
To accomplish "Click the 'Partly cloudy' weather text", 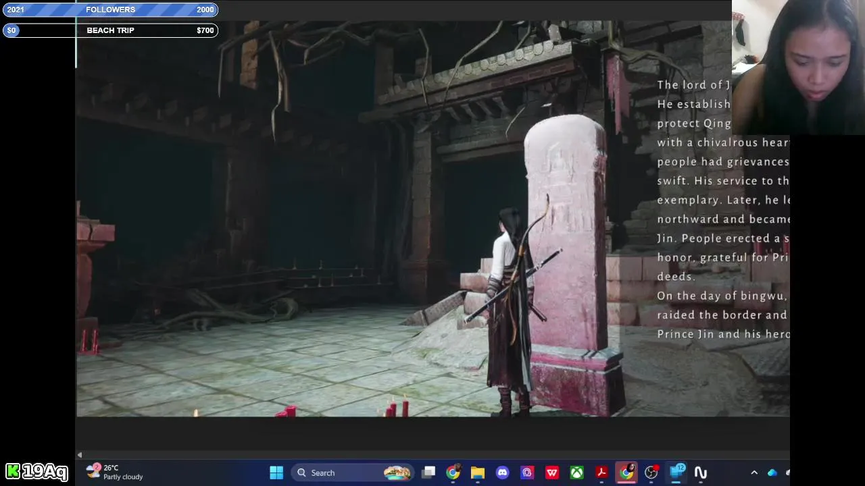I will point(123,477).
